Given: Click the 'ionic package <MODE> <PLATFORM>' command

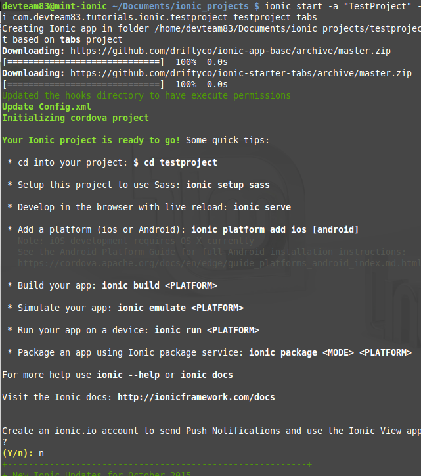Looking at the screenshot, I should pyautogui.click(x=330, y=352).
